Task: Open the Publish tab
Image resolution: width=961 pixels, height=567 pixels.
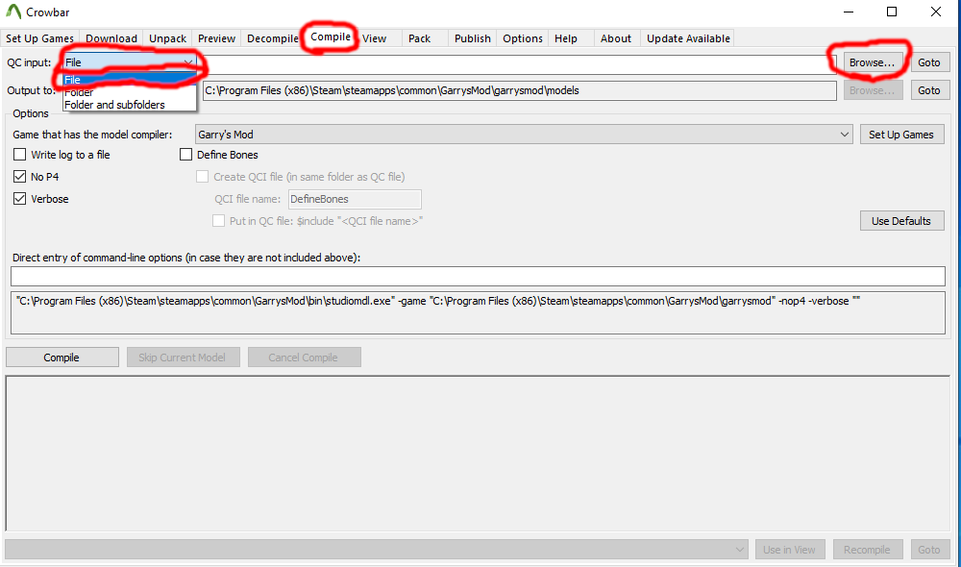Action: click(473, 38)
